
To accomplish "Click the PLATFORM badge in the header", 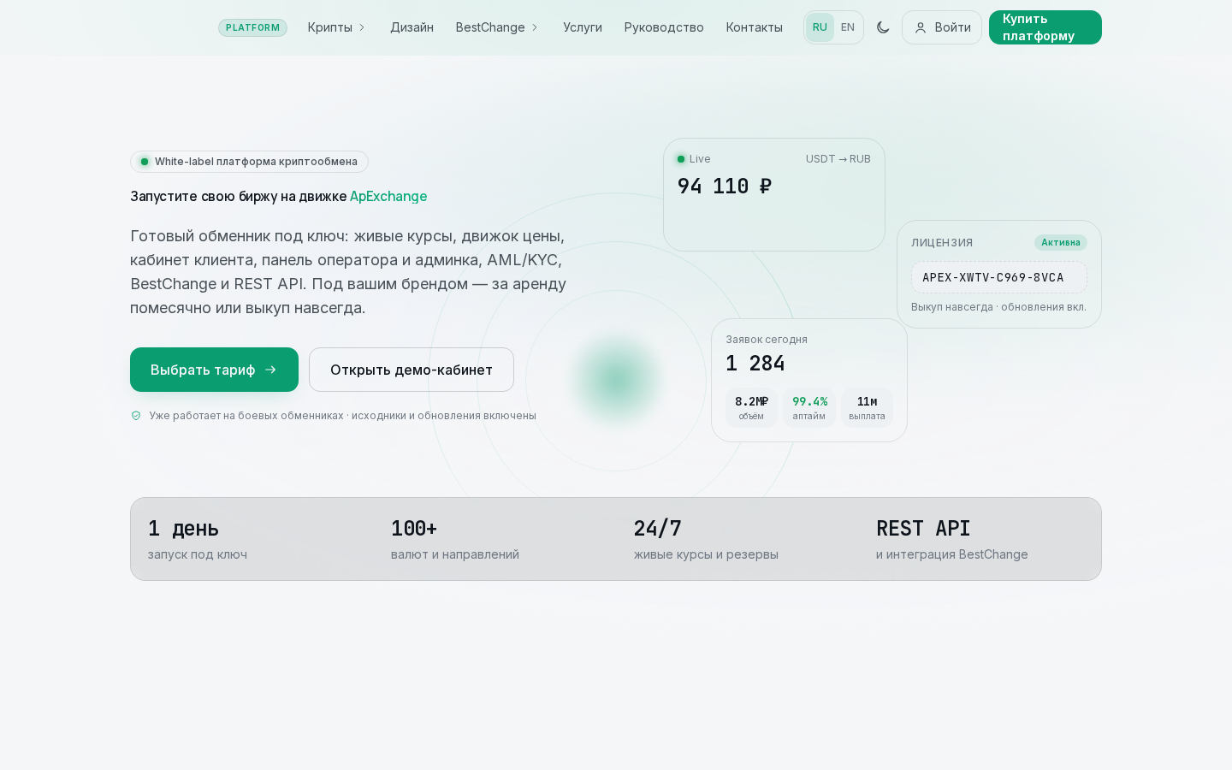I will [x=252, y=27].
